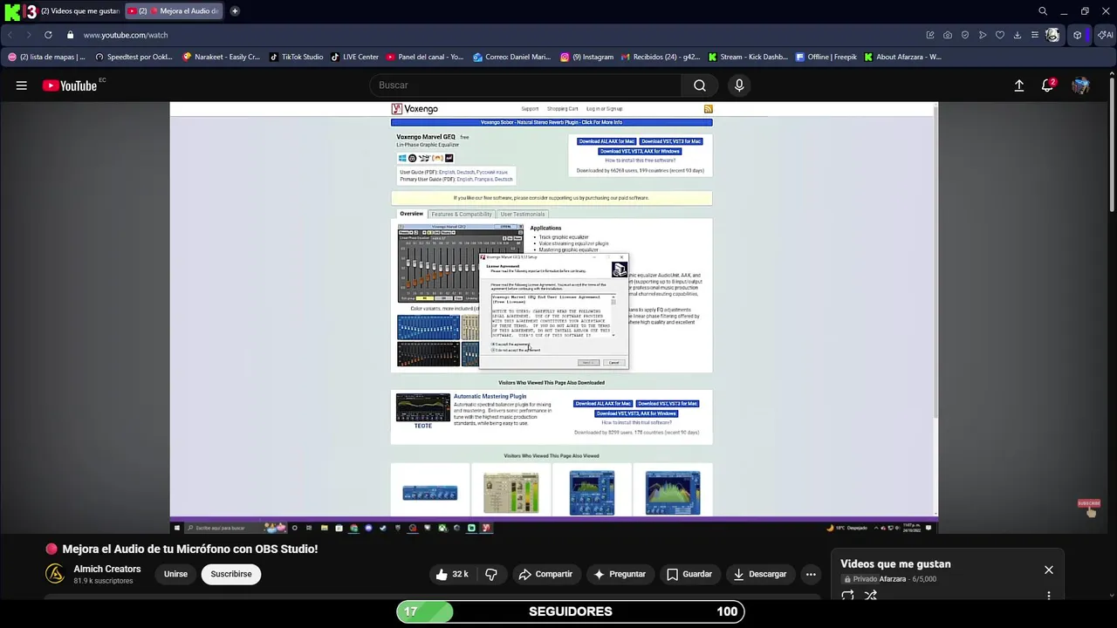Close the Videos que me gustan playlist panel
Viewport: 1117px width, 628px height.
click(x=1049, y=570)
